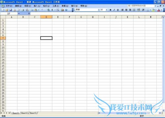Expand the font size 12 dropdown

point(106,10)
